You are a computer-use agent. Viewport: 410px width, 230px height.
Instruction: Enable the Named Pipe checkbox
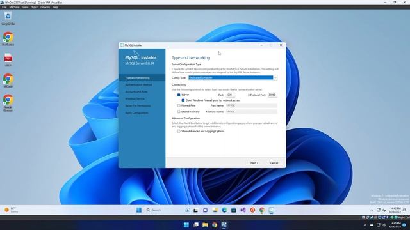pos(179,105)
